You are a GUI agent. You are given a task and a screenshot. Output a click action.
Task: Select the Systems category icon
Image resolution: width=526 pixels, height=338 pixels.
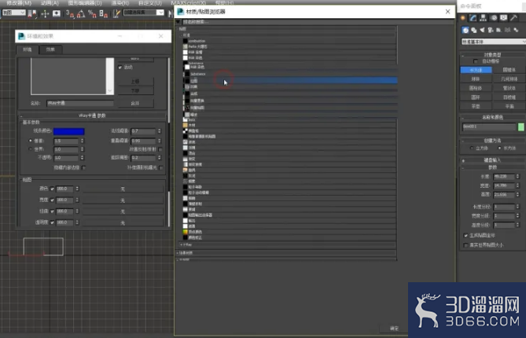(516, 30)
